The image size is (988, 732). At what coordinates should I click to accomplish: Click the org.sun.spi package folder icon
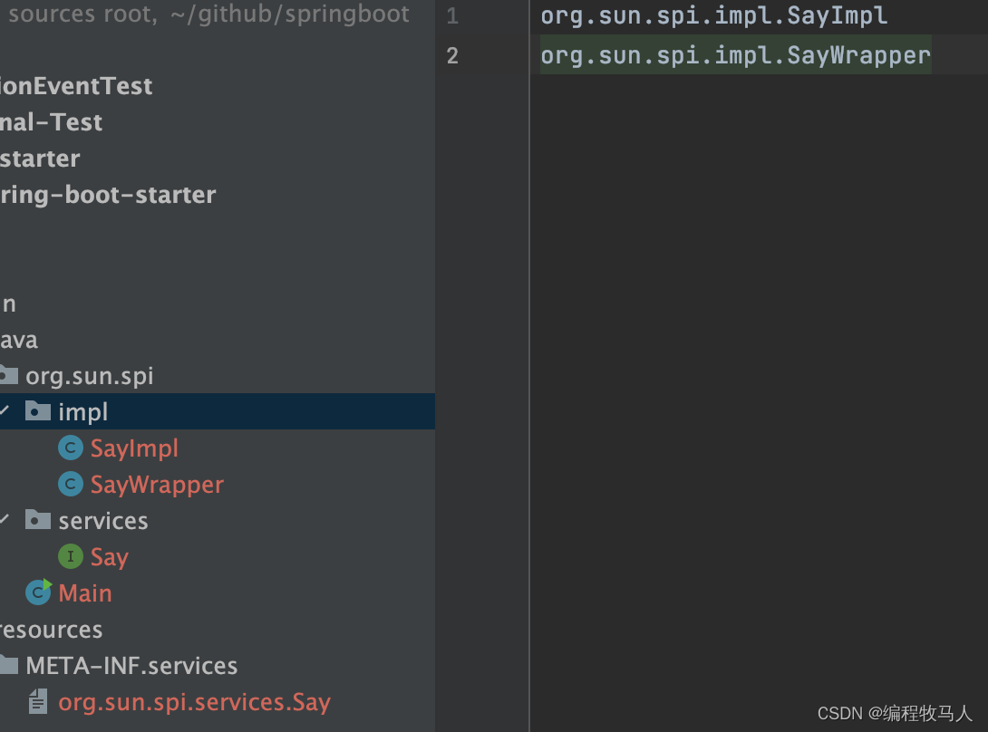8,375
